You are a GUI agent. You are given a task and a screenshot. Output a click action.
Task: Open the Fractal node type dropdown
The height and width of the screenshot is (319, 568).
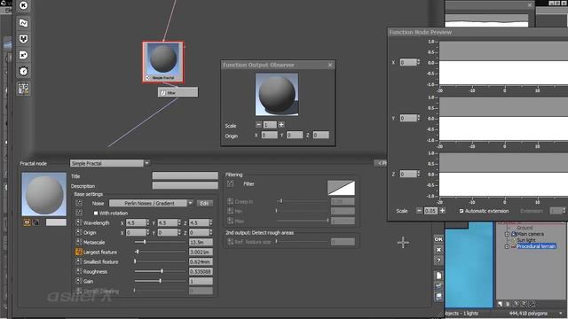pos(146,163)
